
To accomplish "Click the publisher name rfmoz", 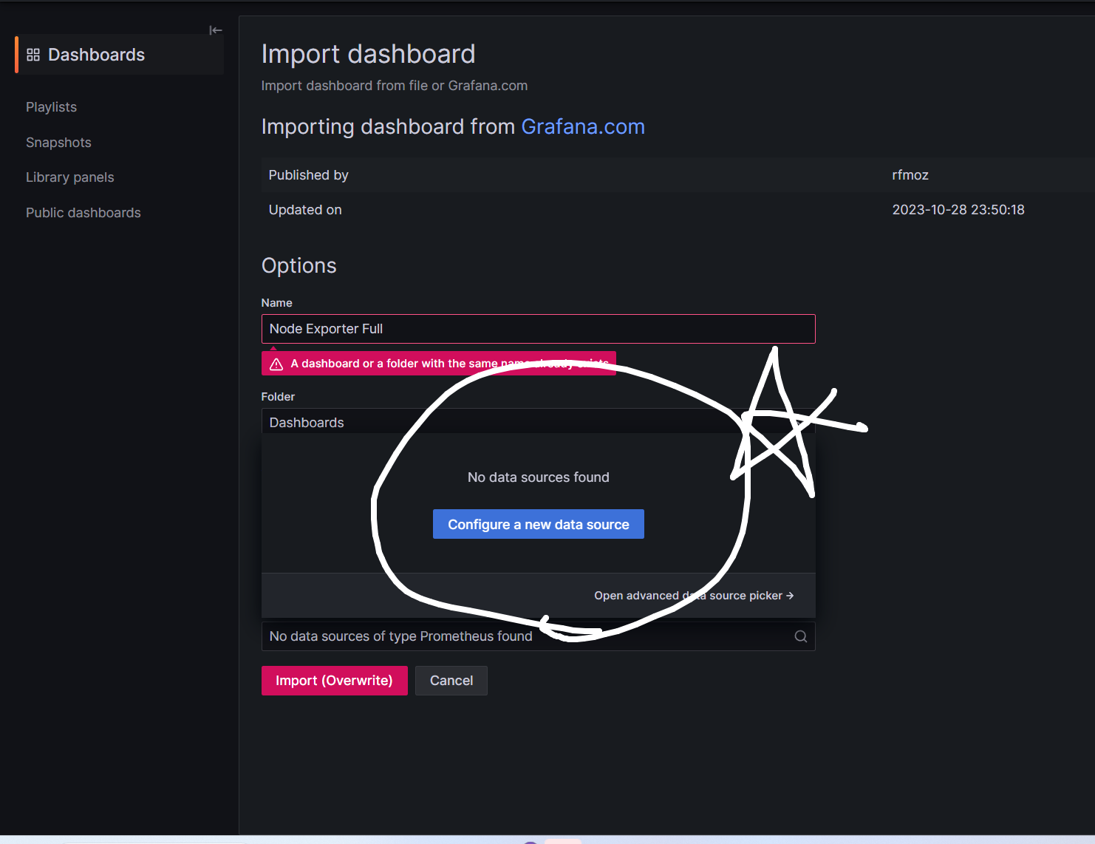I will pos(910,175).
